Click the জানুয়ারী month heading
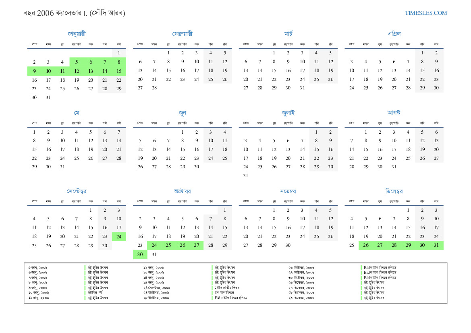 tap(77, 34)
